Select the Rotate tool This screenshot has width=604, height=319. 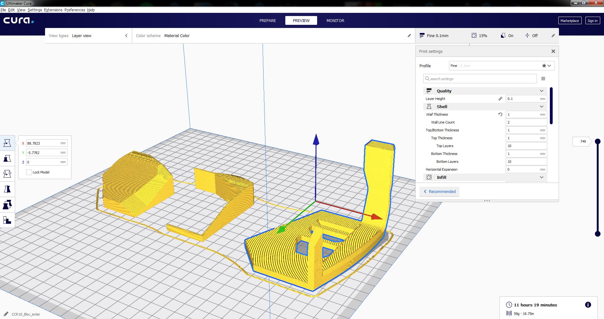(x=7, y=173)
